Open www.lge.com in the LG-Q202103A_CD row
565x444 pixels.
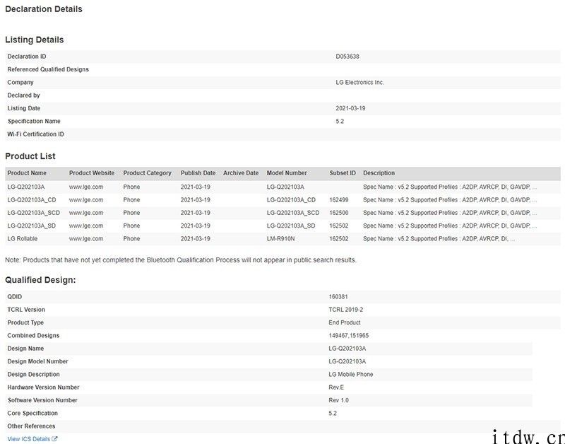pos(85,200)
